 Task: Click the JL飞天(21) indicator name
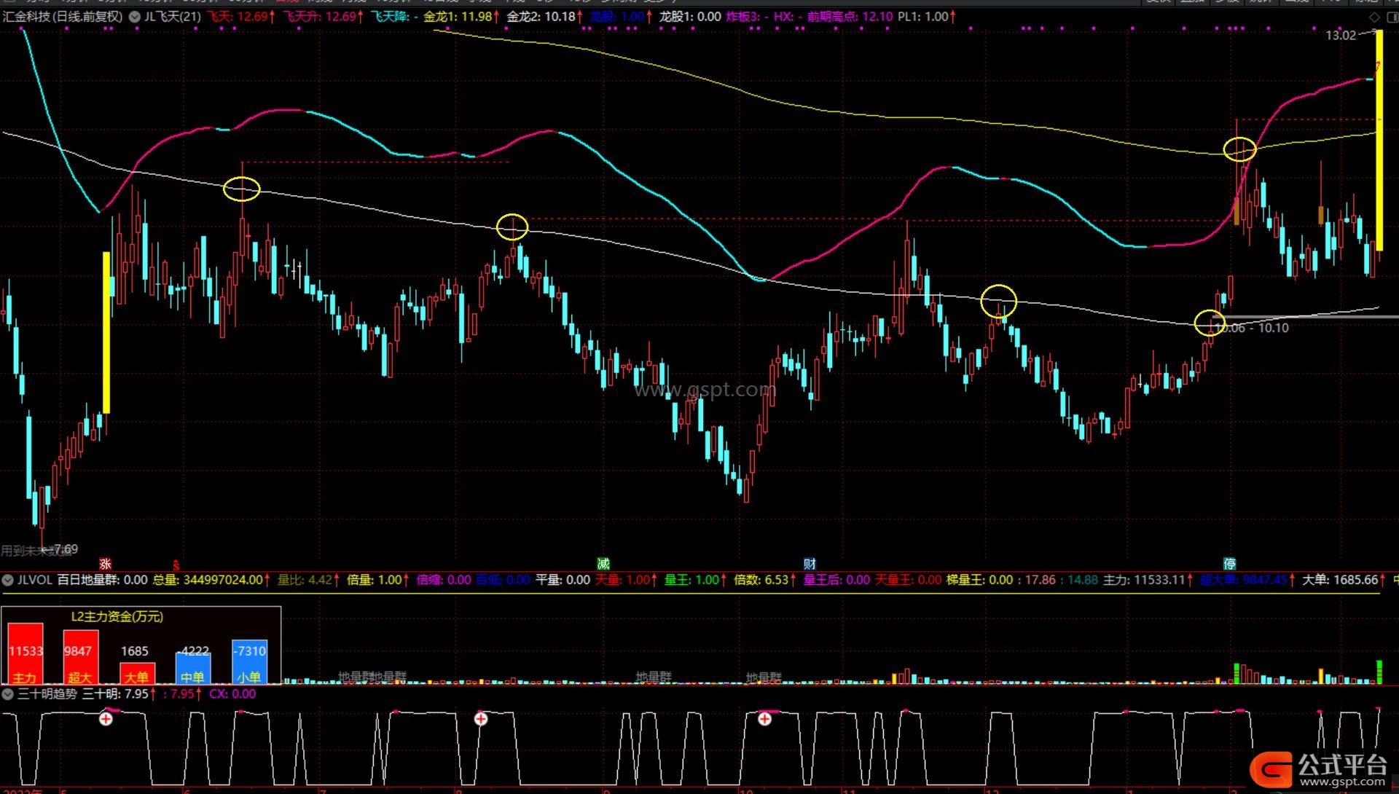point(173,16)
